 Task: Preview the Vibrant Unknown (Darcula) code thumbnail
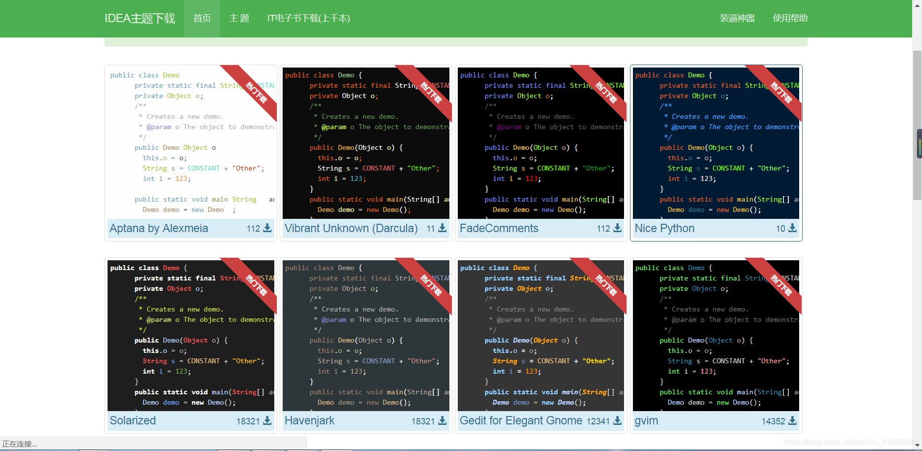click(x=366, y=143)
